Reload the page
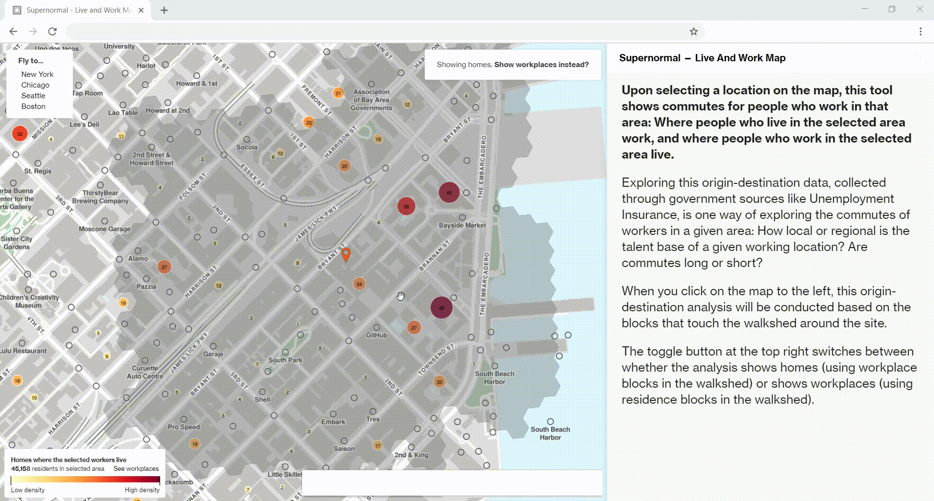The image size is (934, 501). point(53,32)
